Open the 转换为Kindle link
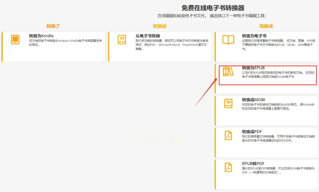The image size is (319, 192). [41, 36]
